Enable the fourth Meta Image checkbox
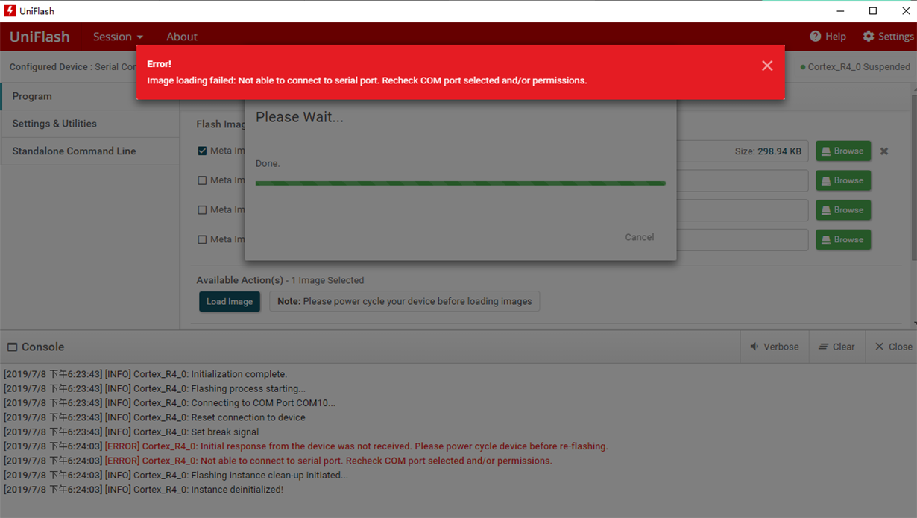This screenshot has height=518, width=917. pos(202,240)
